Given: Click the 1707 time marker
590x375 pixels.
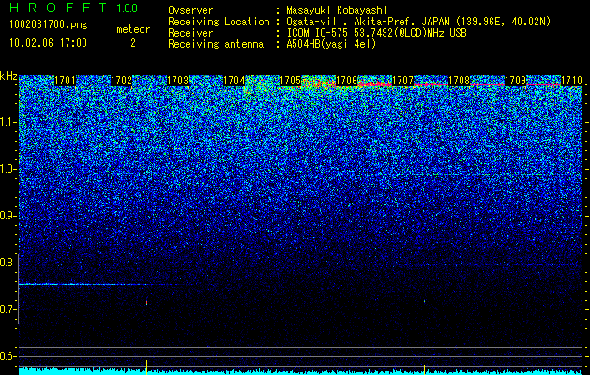Looking at the screenshot, I should coord(403,81).
